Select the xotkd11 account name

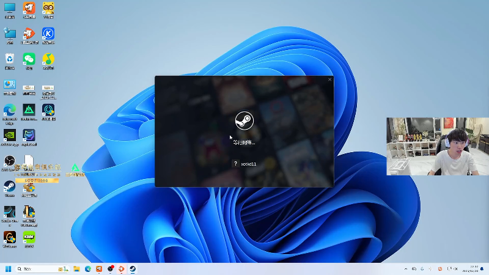pos(249,164)
